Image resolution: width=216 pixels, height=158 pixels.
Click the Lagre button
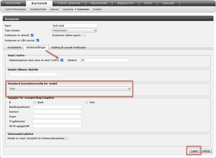(194, 151)
